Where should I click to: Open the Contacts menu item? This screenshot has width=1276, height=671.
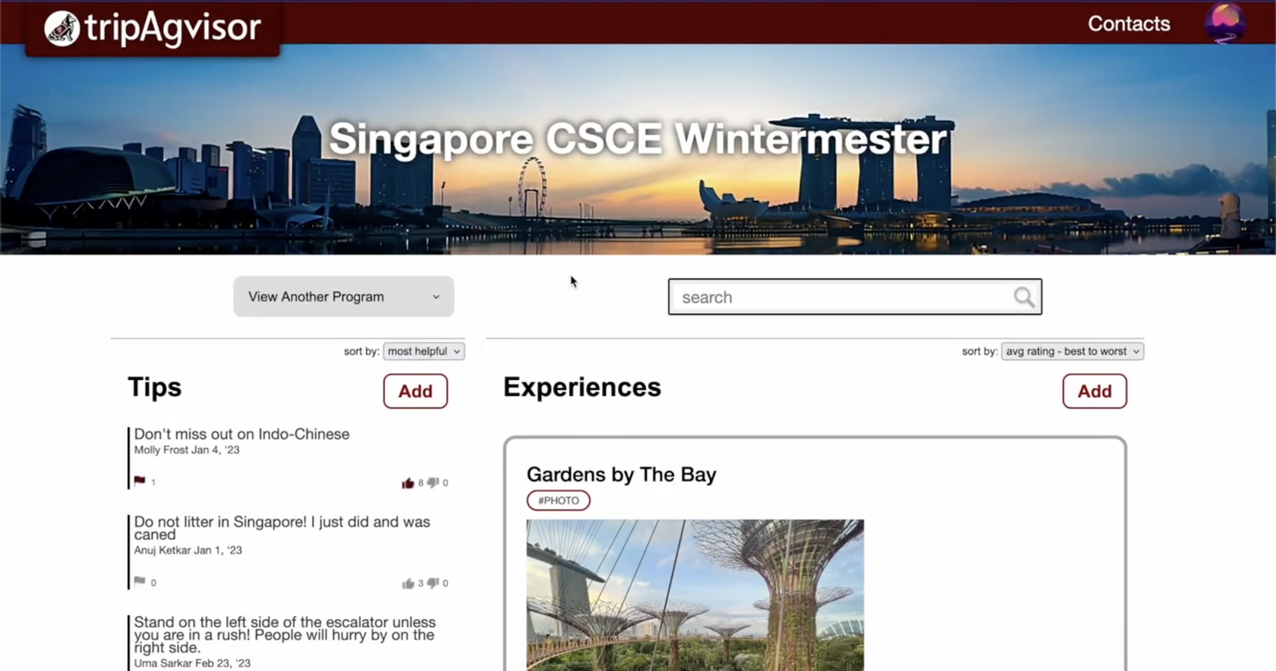pyautogui.click(x=1129, y=23)
